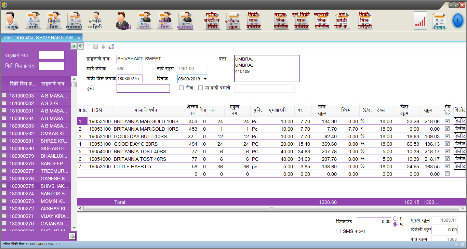This screenshot has width=467, height=249.
Task: Click the green left arrow button
Action: tap(80, 46)
